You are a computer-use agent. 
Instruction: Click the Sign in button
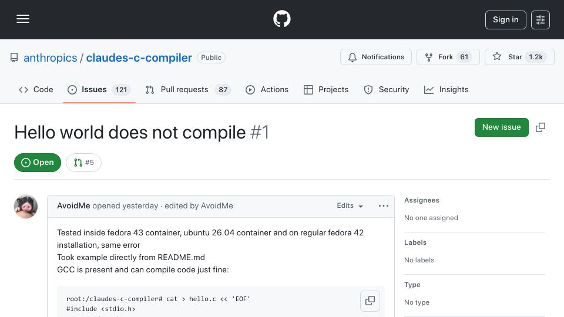tap(505, 20)
